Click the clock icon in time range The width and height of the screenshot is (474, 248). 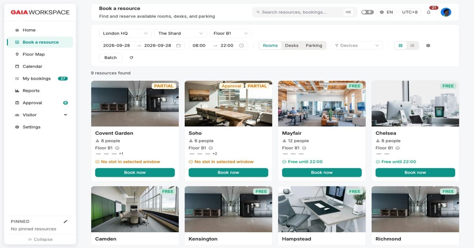(241, 46)
